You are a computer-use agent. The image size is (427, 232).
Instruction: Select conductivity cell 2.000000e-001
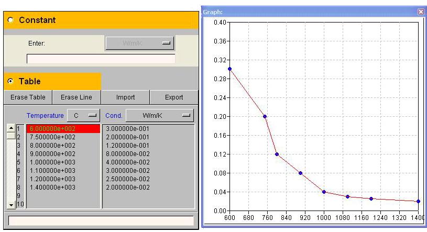(149, 137)
